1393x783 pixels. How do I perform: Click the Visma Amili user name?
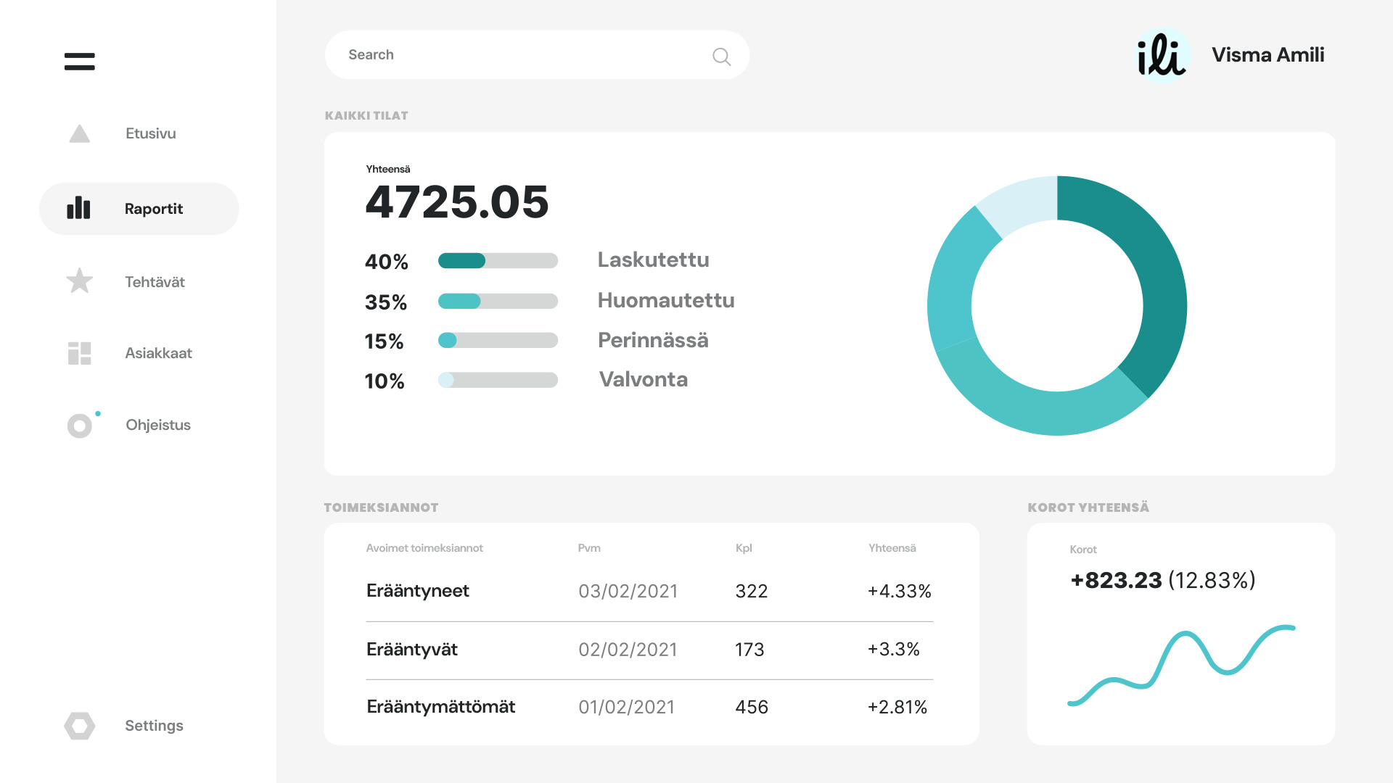point(1267,55)
